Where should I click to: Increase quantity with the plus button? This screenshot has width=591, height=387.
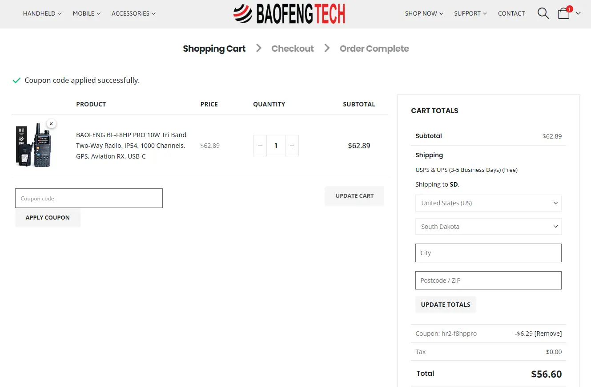coord(292,146)
